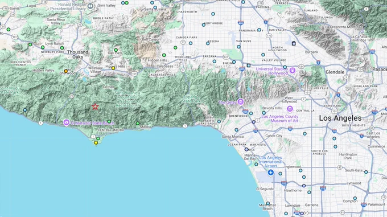Click the red star epicenter marker
This screenshot has height=217, width=387.
pos(95,107)
